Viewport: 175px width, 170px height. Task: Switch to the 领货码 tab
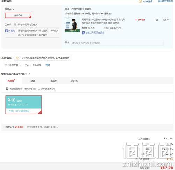pos(74,81)
